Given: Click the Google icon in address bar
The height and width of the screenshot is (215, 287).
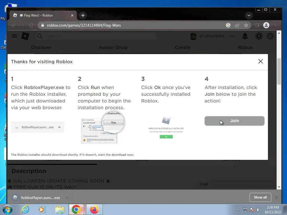Looking at the screenshot, I should 228,25.
